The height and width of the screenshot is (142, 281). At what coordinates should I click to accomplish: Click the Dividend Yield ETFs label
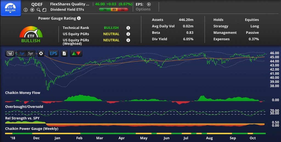[x=67, y=10]
